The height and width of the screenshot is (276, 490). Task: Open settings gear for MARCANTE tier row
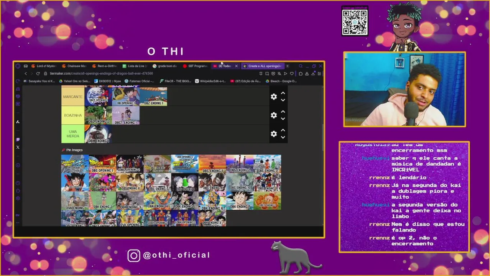(274, 97)
